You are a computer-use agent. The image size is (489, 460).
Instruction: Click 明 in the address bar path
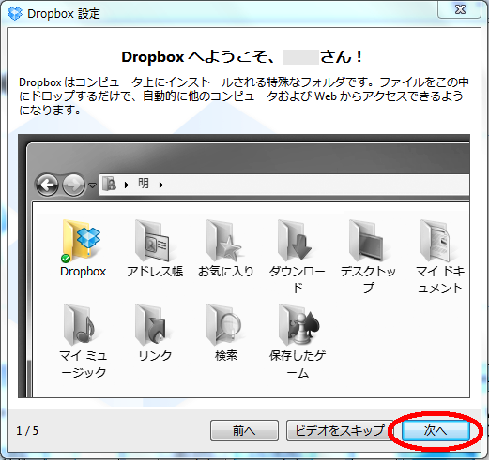(144, 184)
